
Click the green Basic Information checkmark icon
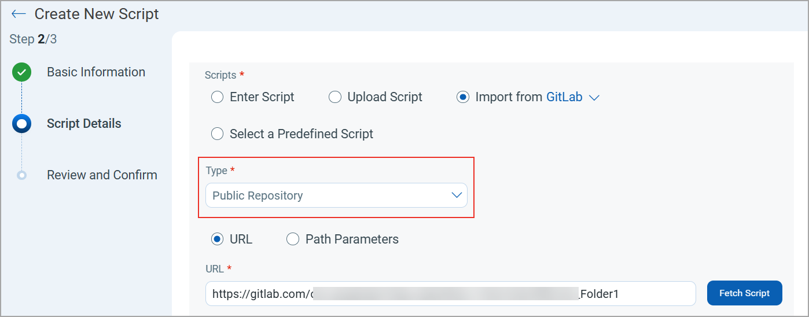[22, 72]
